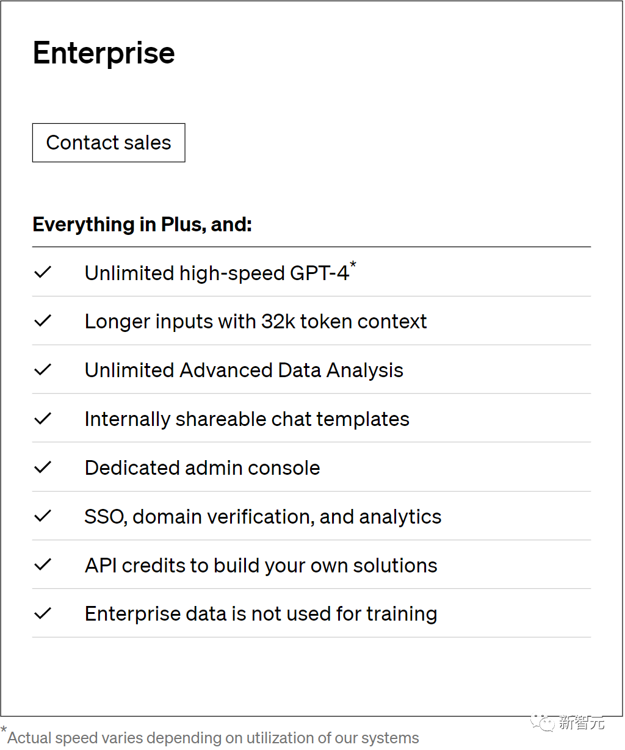Click checkmark beside SSO, domain verification
This screenshot has height=750, width=625.
[x=43, y=516]
